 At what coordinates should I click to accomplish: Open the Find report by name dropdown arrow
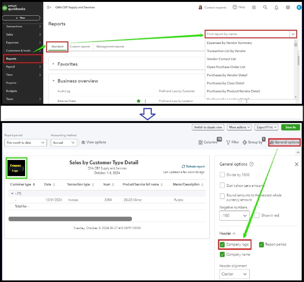(293, 34)
